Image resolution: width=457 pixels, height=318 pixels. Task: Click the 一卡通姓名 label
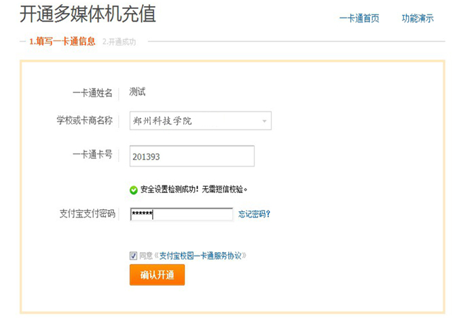pyautogui.click(x=92, y=93)
